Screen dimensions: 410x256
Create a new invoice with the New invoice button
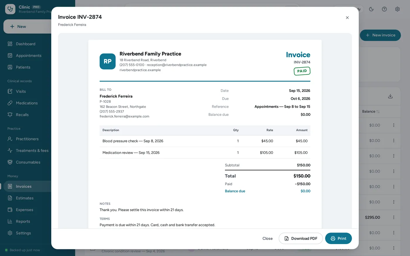click(x=380, y=35)
